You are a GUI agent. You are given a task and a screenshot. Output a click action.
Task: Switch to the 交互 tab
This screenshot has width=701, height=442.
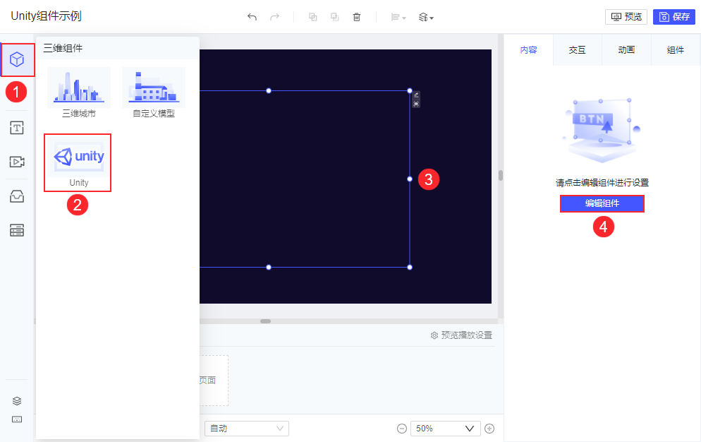coord(578,49)
